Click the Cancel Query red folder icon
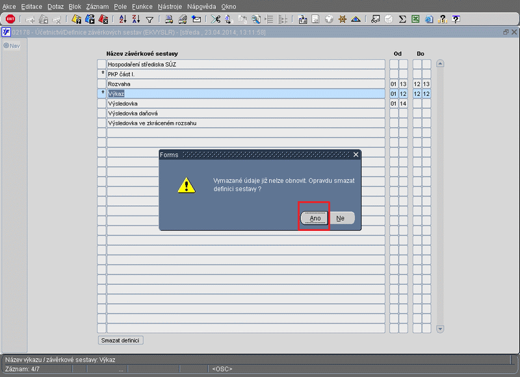This screenshot has height=377, width=520. coord(103,19)
